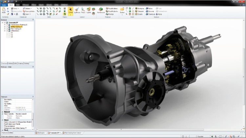Open the Soubor menu tab

(4, 5)
